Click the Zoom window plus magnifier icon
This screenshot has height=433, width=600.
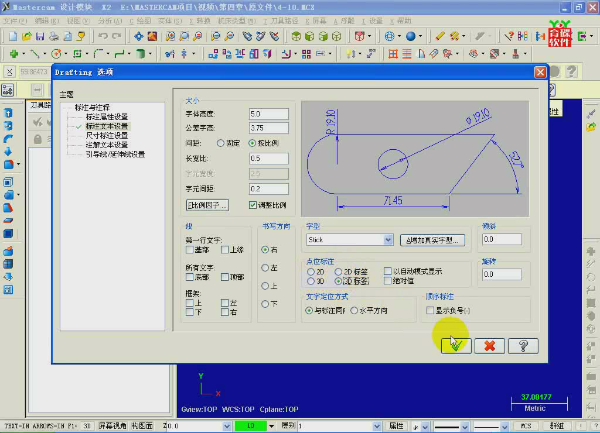click(171, 36)
